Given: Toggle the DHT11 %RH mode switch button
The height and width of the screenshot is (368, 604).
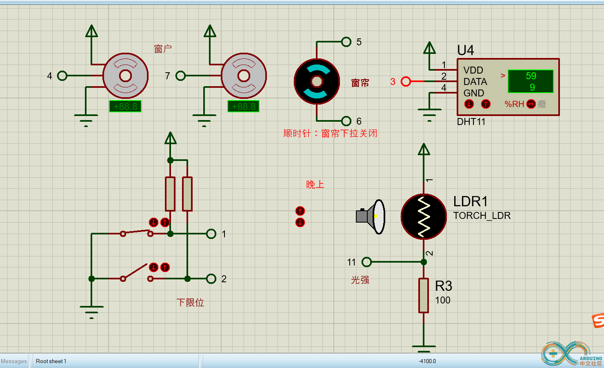Looking at the screenshot, I should pyautogui.click(x=531, y=104).
